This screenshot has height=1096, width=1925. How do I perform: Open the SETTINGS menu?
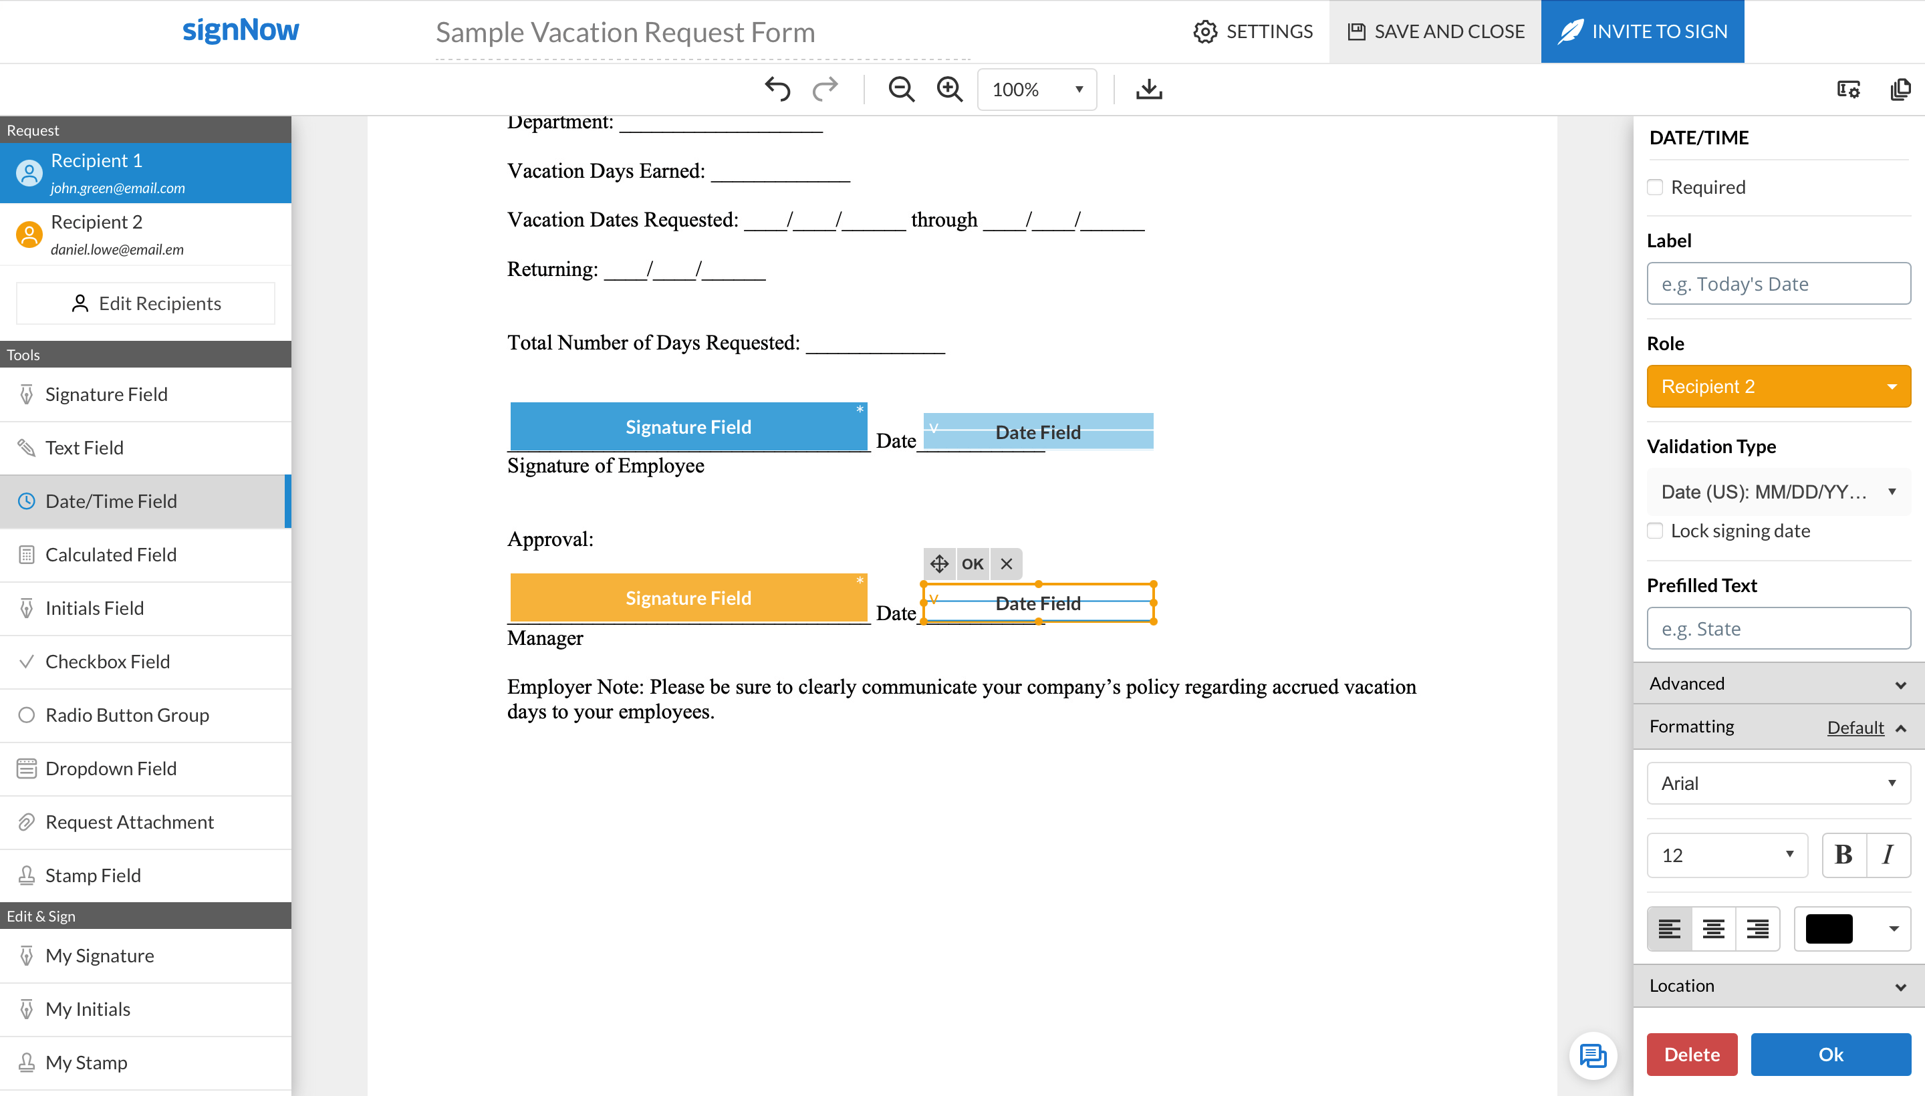coord(1252,31)
